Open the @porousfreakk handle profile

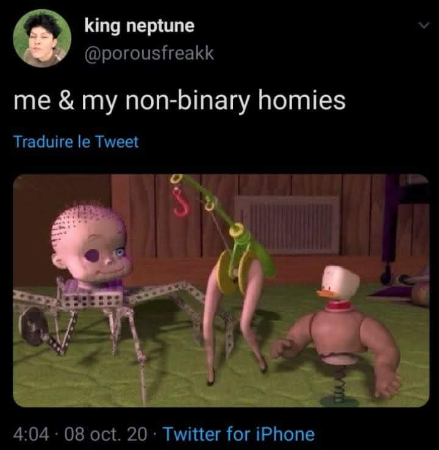149,53
